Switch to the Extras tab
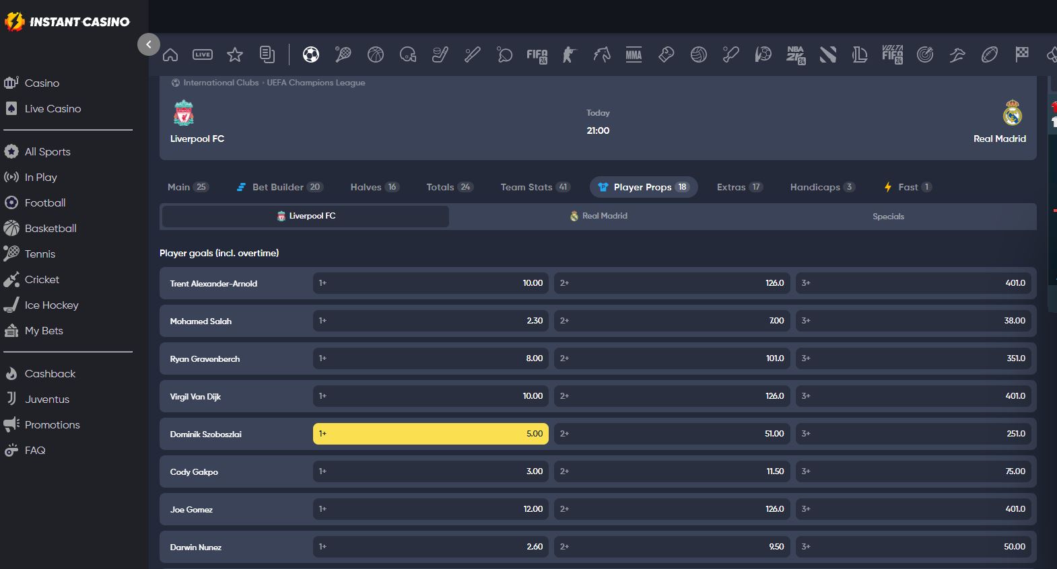The height and width of the screenshot is (569, 1057). click(739, 187)
